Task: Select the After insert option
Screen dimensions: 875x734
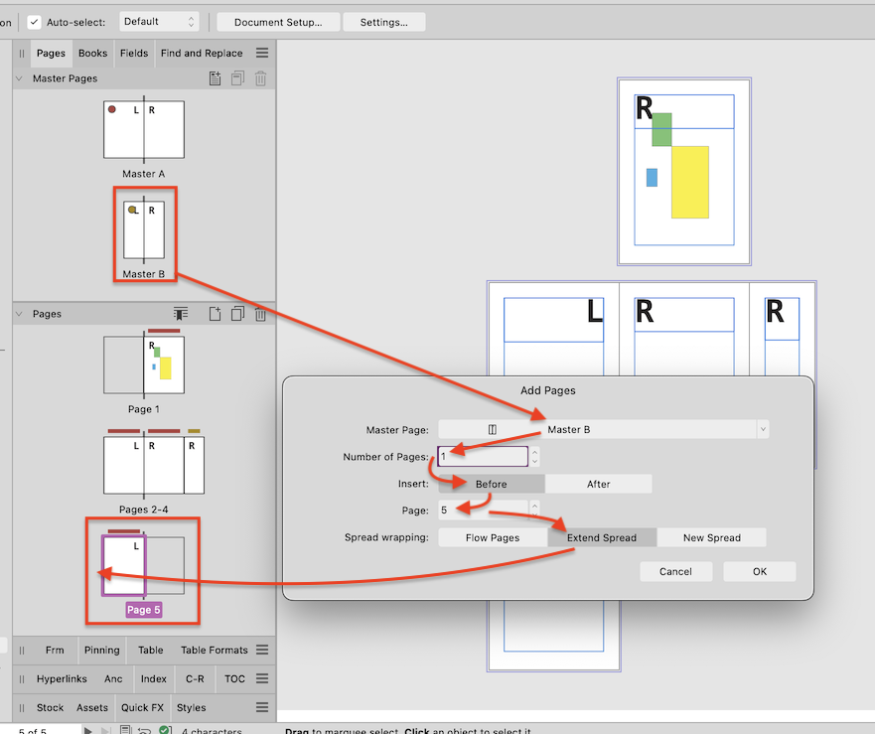Action: coord(599,483)
